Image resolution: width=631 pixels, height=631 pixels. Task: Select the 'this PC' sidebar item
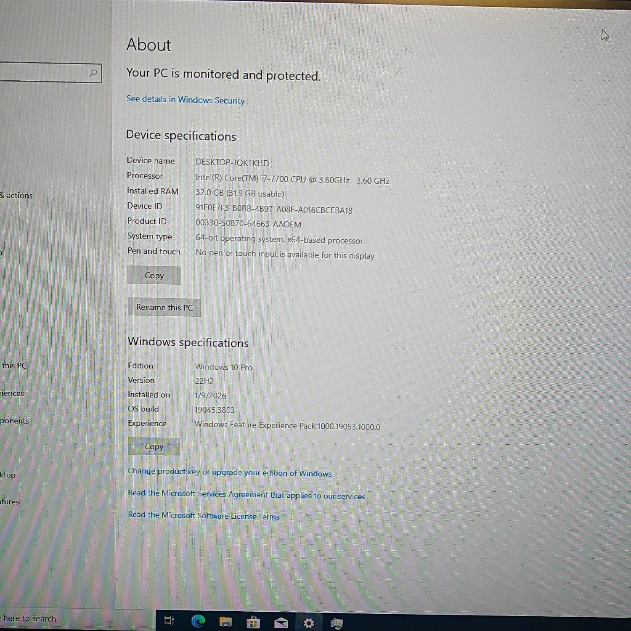point(14,365)
